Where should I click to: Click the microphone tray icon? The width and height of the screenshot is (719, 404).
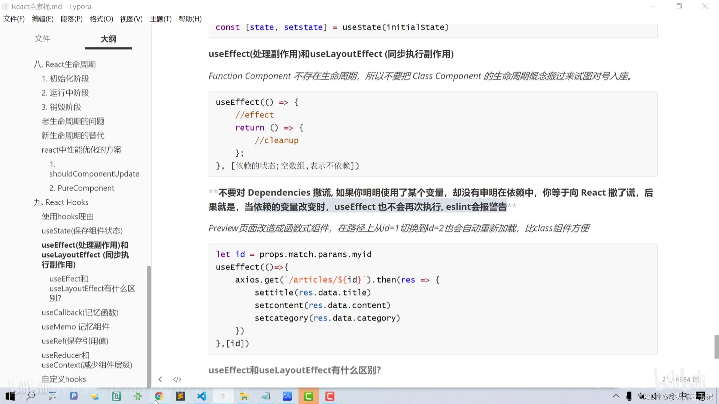click(629, 396)
